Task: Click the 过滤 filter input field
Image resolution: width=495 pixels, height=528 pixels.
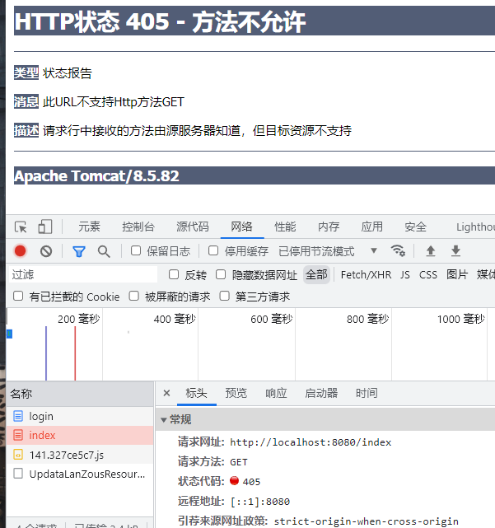Action: click(82, 274)
